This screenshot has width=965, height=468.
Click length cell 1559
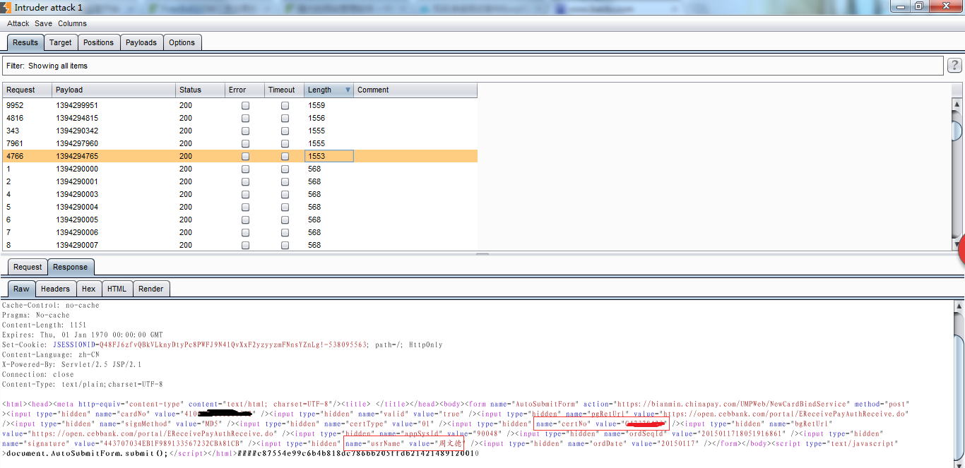point(329,105)
